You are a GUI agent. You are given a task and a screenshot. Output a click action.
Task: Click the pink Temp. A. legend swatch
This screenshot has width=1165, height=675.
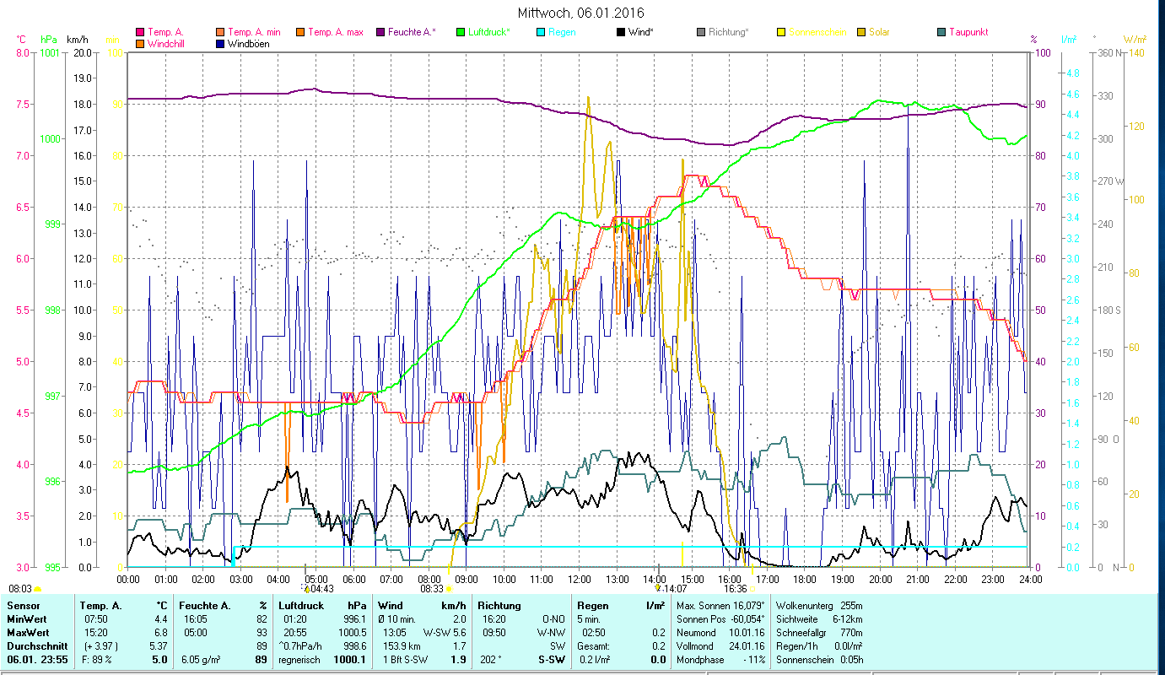pyautogui.click(x=140, y=33)
